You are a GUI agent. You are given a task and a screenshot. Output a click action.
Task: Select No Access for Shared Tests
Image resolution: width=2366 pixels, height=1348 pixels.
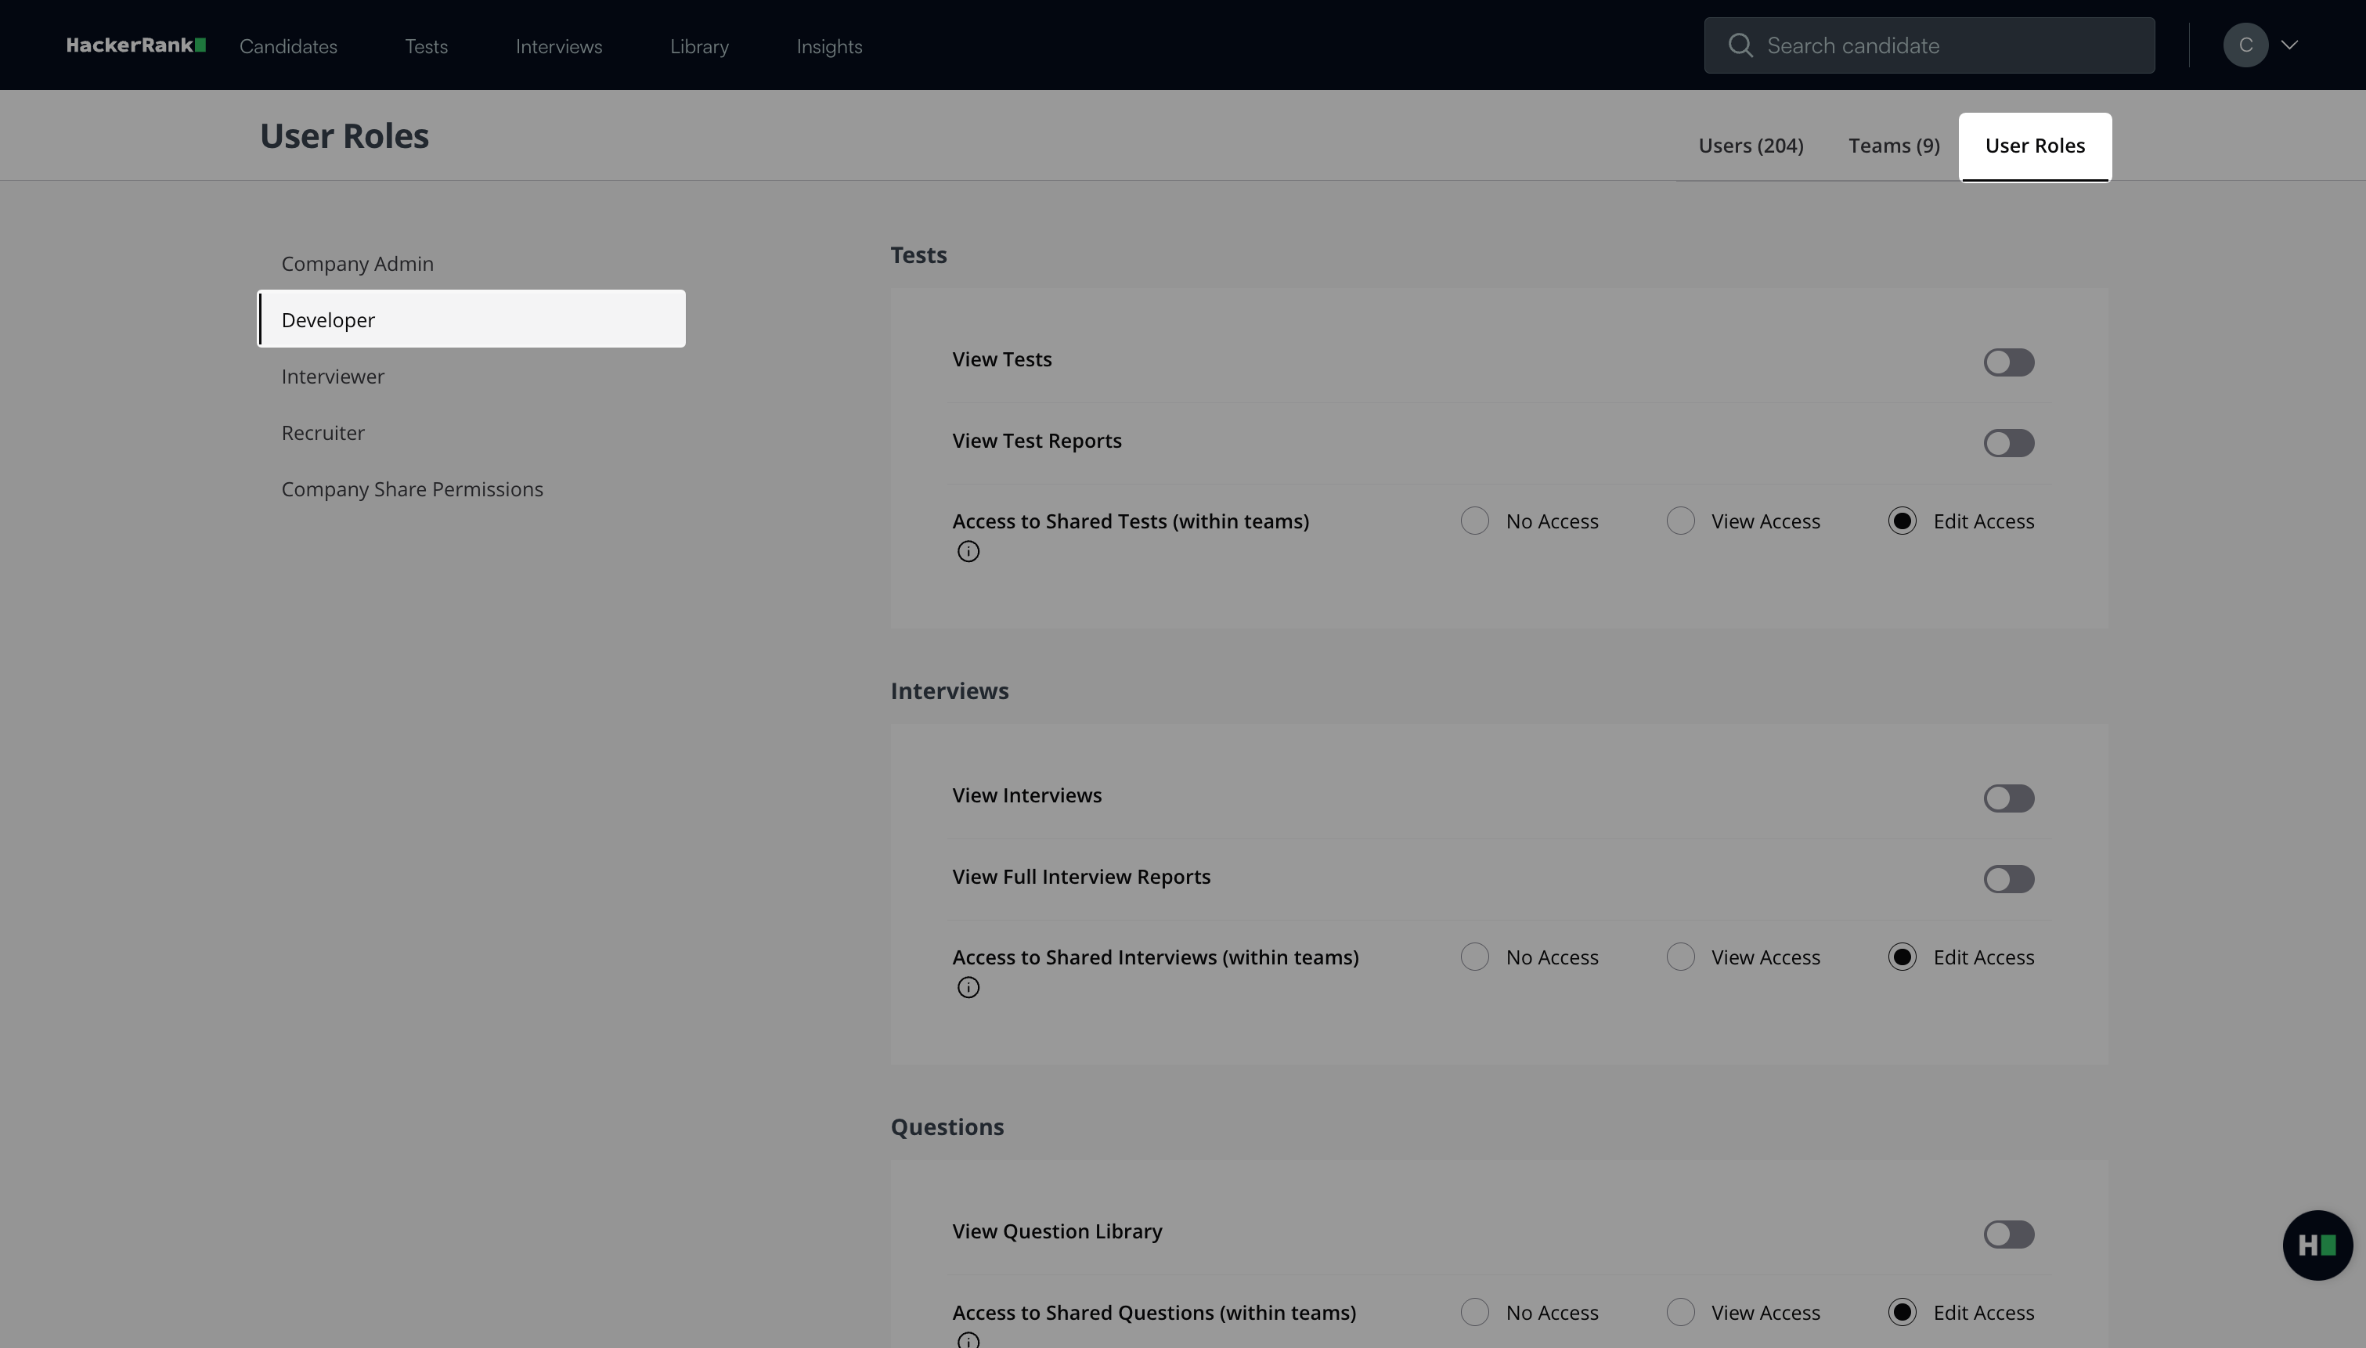[x=1474, y=521]
